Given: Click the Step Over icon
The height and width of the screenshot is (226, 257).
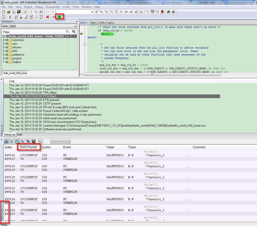Looking at the screenshot, I should (16, 17).
